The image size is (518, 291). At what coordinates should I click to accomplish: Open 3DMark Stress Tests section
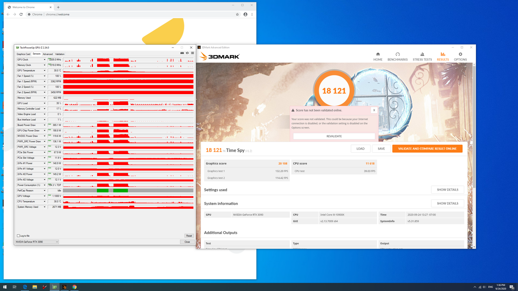point(422,57)
